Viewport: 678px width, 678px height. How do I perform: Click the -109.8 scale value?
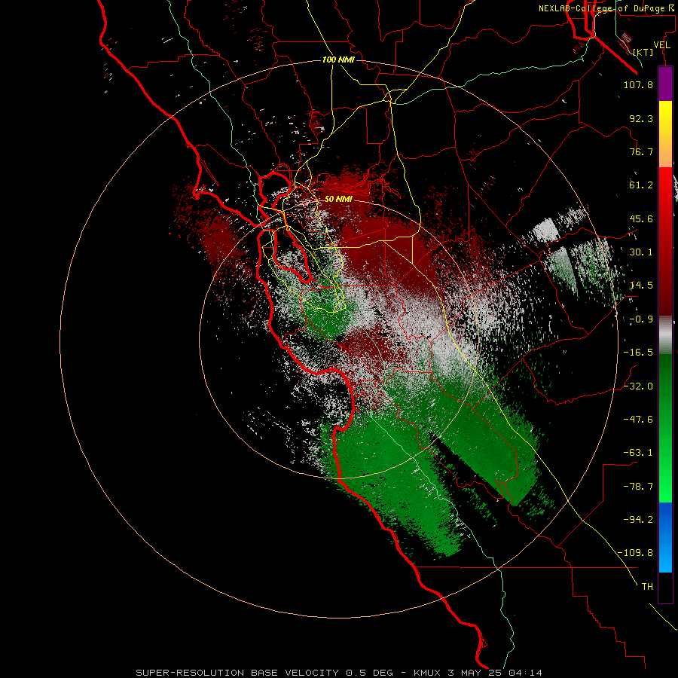point(636,553)
